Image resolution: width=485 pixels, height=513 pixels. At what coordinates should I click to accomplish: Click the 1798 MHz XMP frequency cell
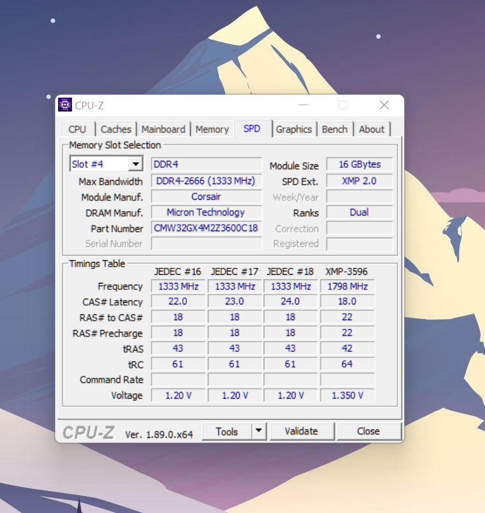347,286
